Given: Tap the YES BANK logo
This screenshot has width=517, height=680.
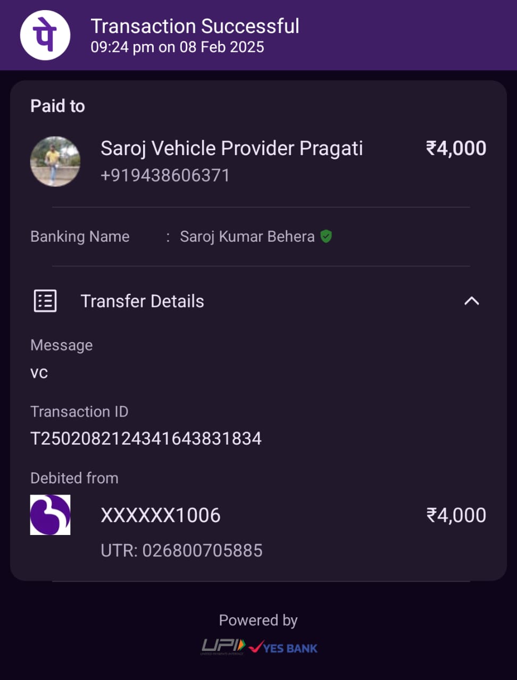Looking at the screenshot, I should tap(284, 648).
